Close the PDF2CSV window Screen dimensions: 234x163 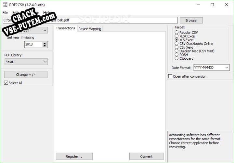(227, 5)
